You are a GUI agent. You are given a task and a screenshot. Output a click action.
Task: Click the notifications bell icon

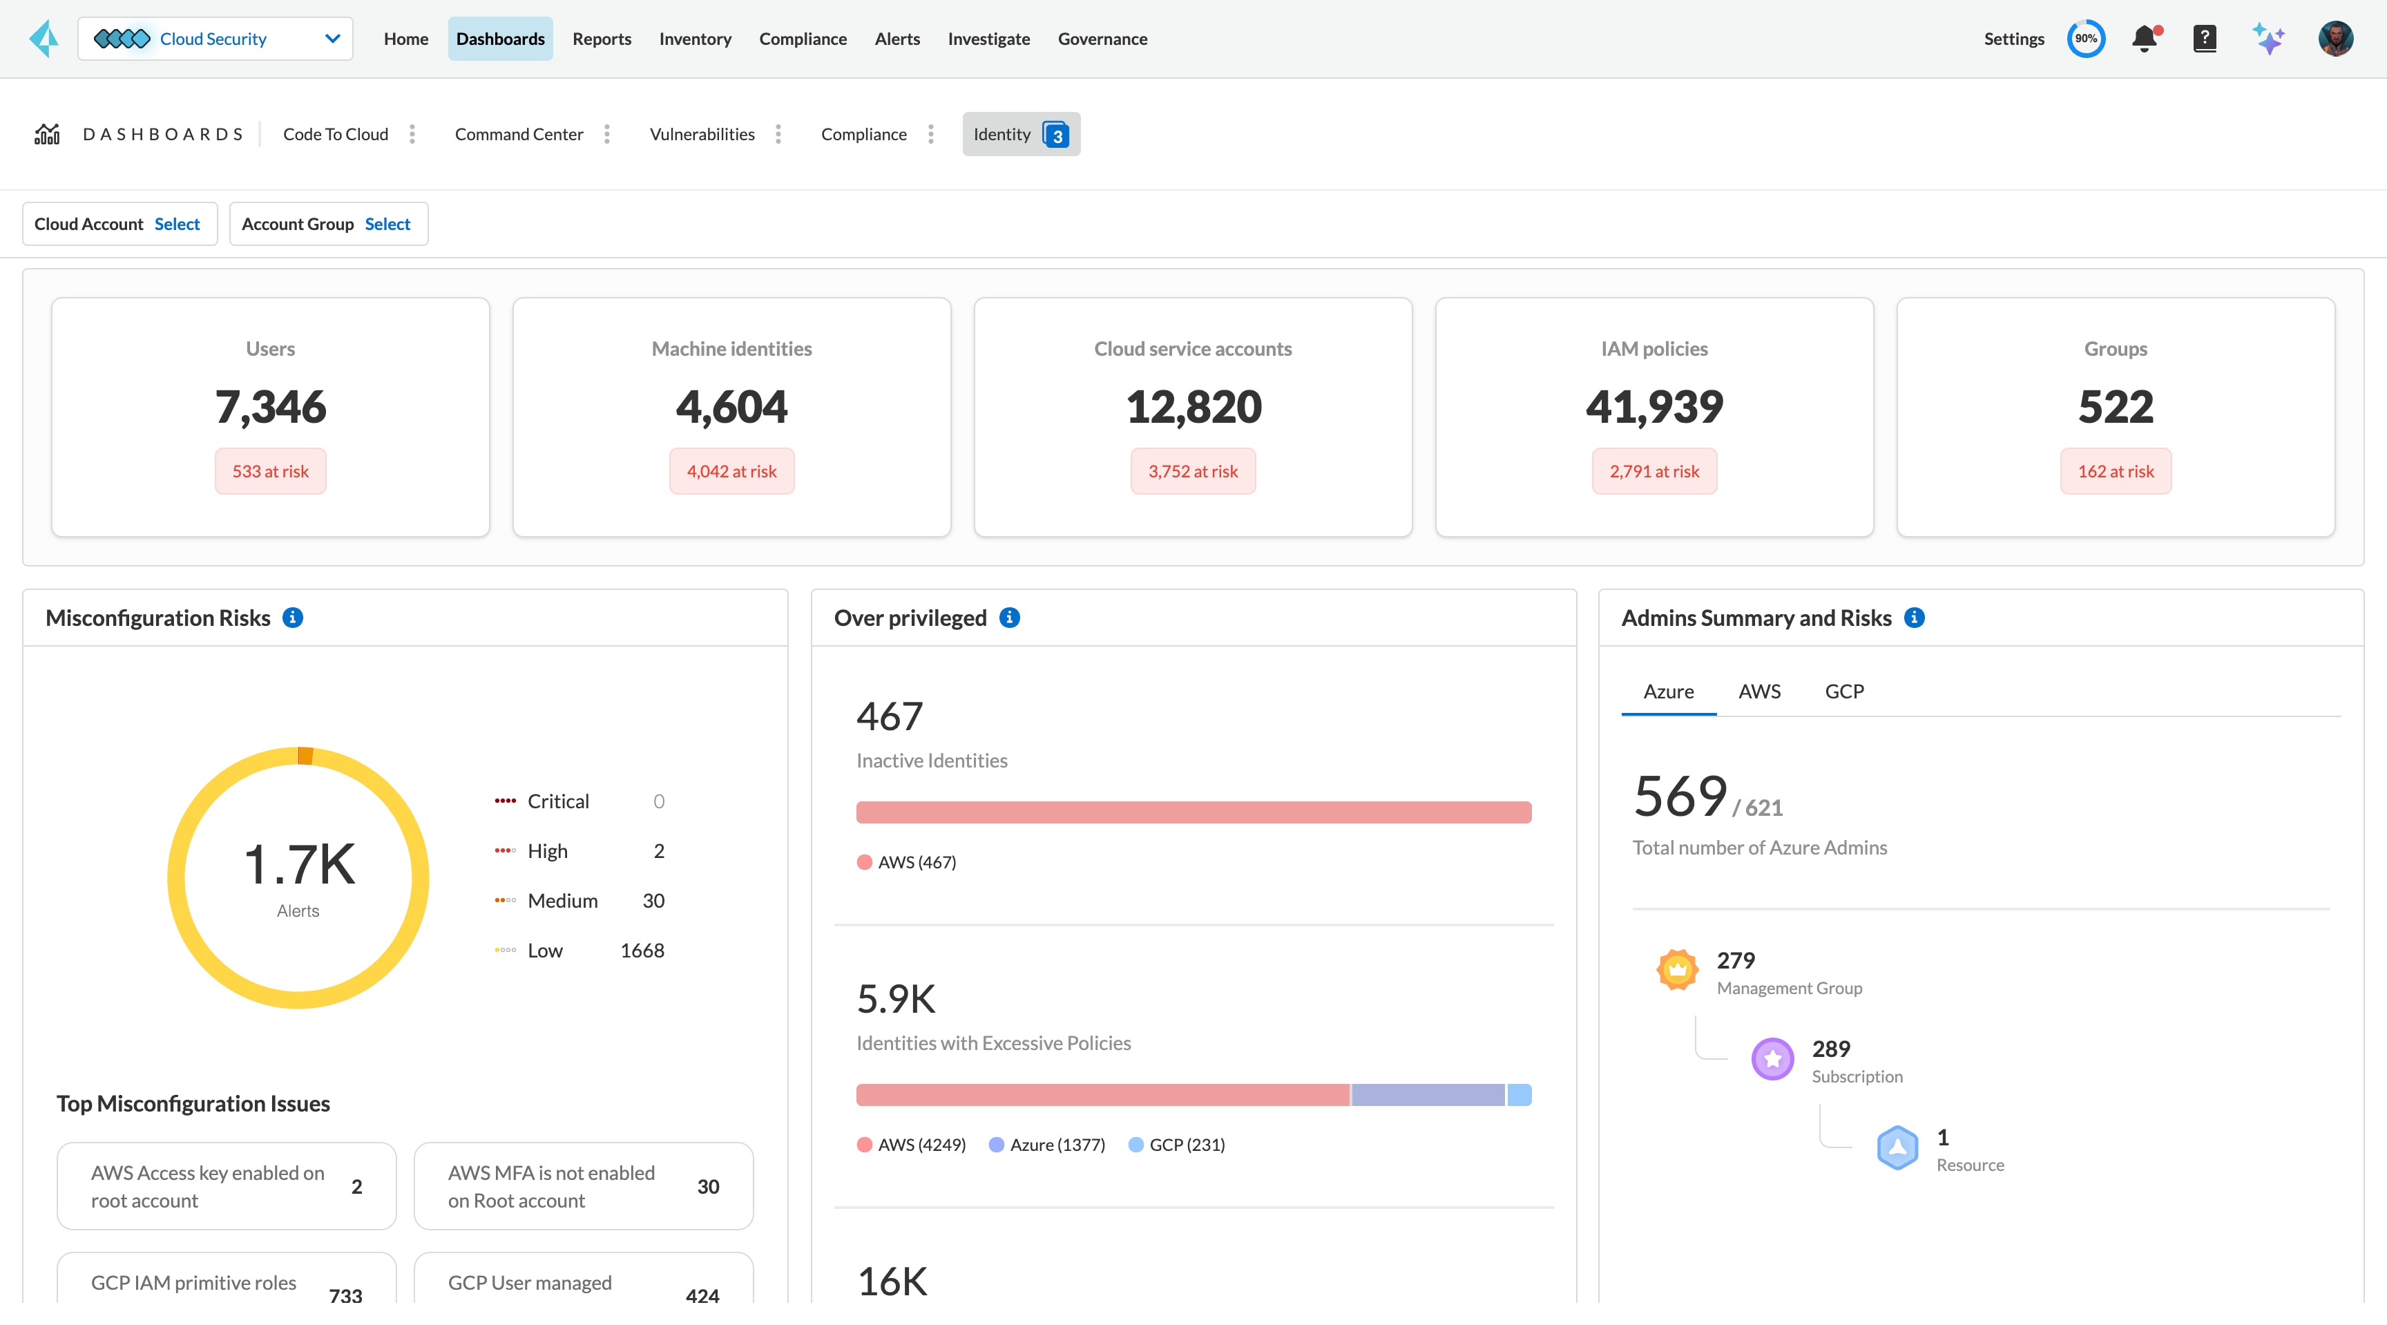[x=2146, y=37]
